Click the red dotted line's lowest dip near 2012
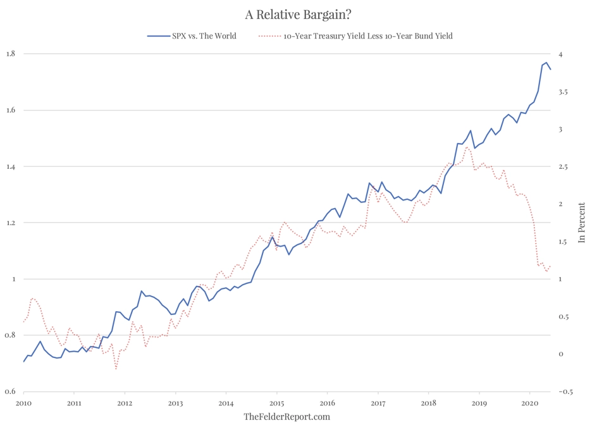The width and height of the screenshot is (597, 432). [116, 368]
